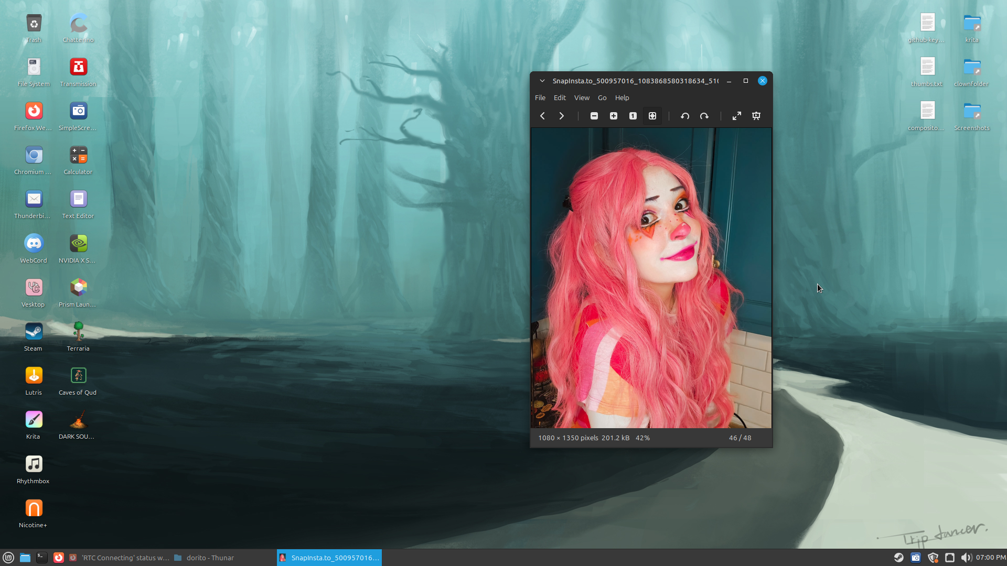Open the Linux Mint start menu
1007x566 pixels.
8,558
